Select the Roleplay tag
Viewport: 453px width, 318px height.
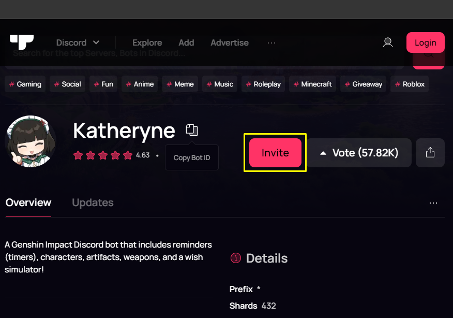pos(263,84)
